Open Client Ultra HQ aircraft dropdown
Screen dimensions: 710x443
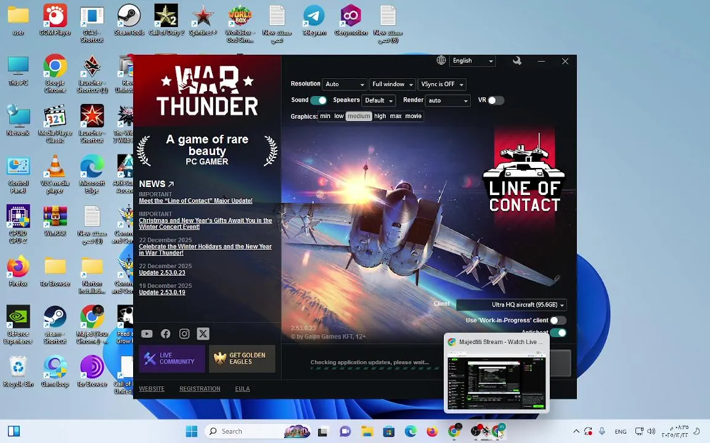(x=511, y=305)
